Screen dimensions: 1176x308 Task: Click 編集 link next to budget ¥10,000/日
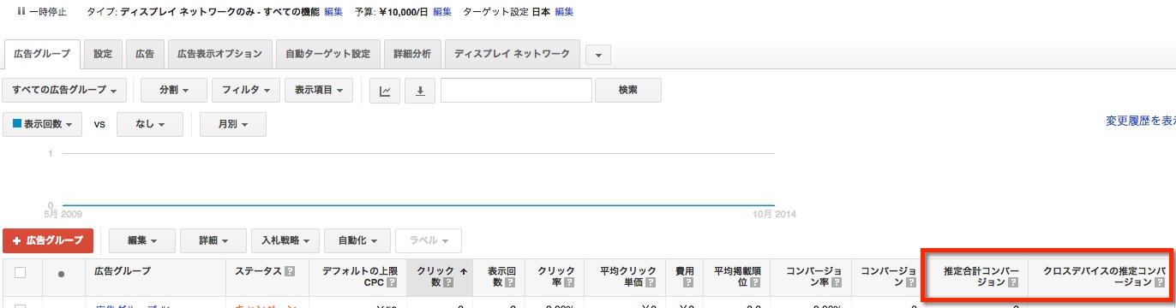pyautogui.click(x=442, y=12)
